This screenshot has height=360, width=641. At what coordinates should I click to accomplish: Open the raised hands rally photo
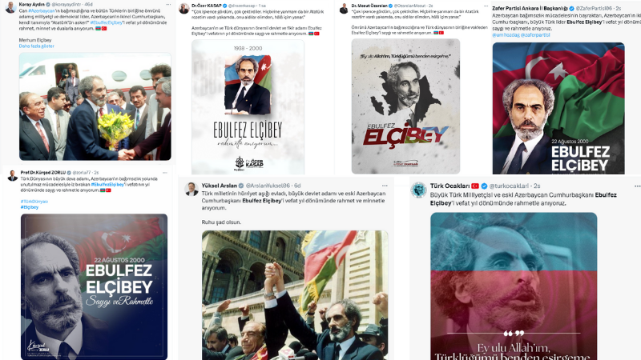coord(295,295)
